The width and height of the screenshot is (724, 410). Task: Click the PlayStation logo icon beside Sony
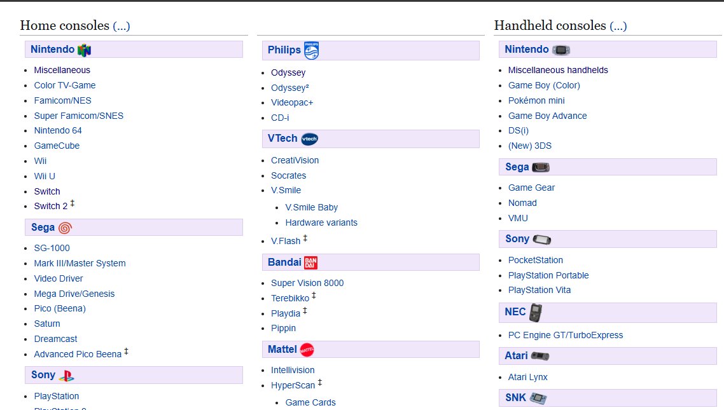(x=67, y=376)
